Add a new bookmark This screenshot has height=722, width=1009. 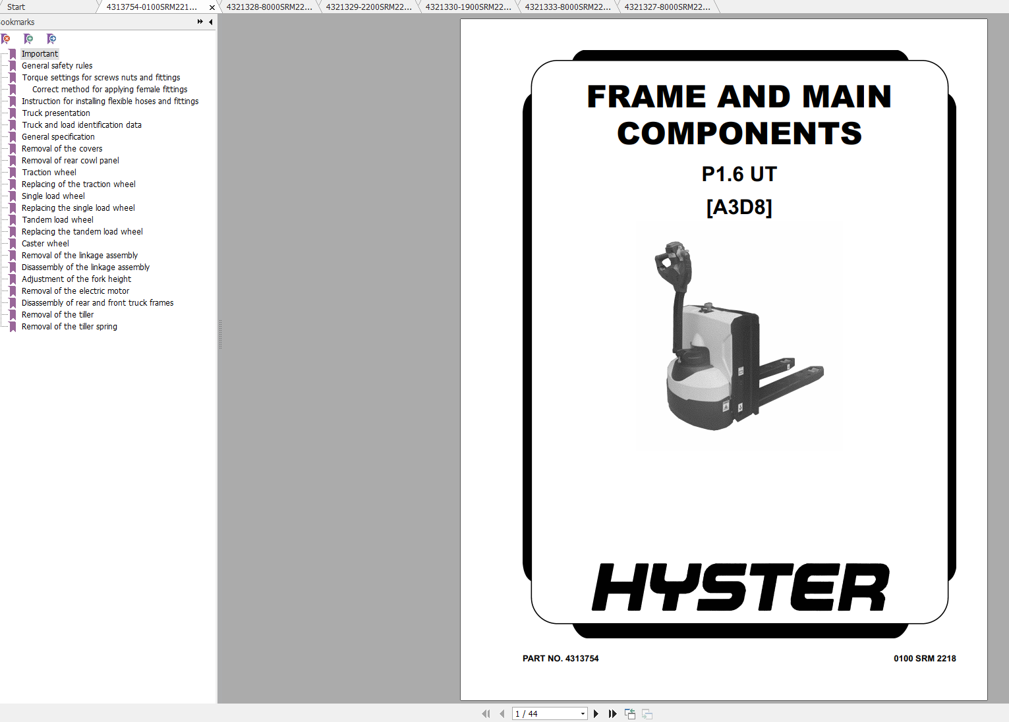point(29,38)
